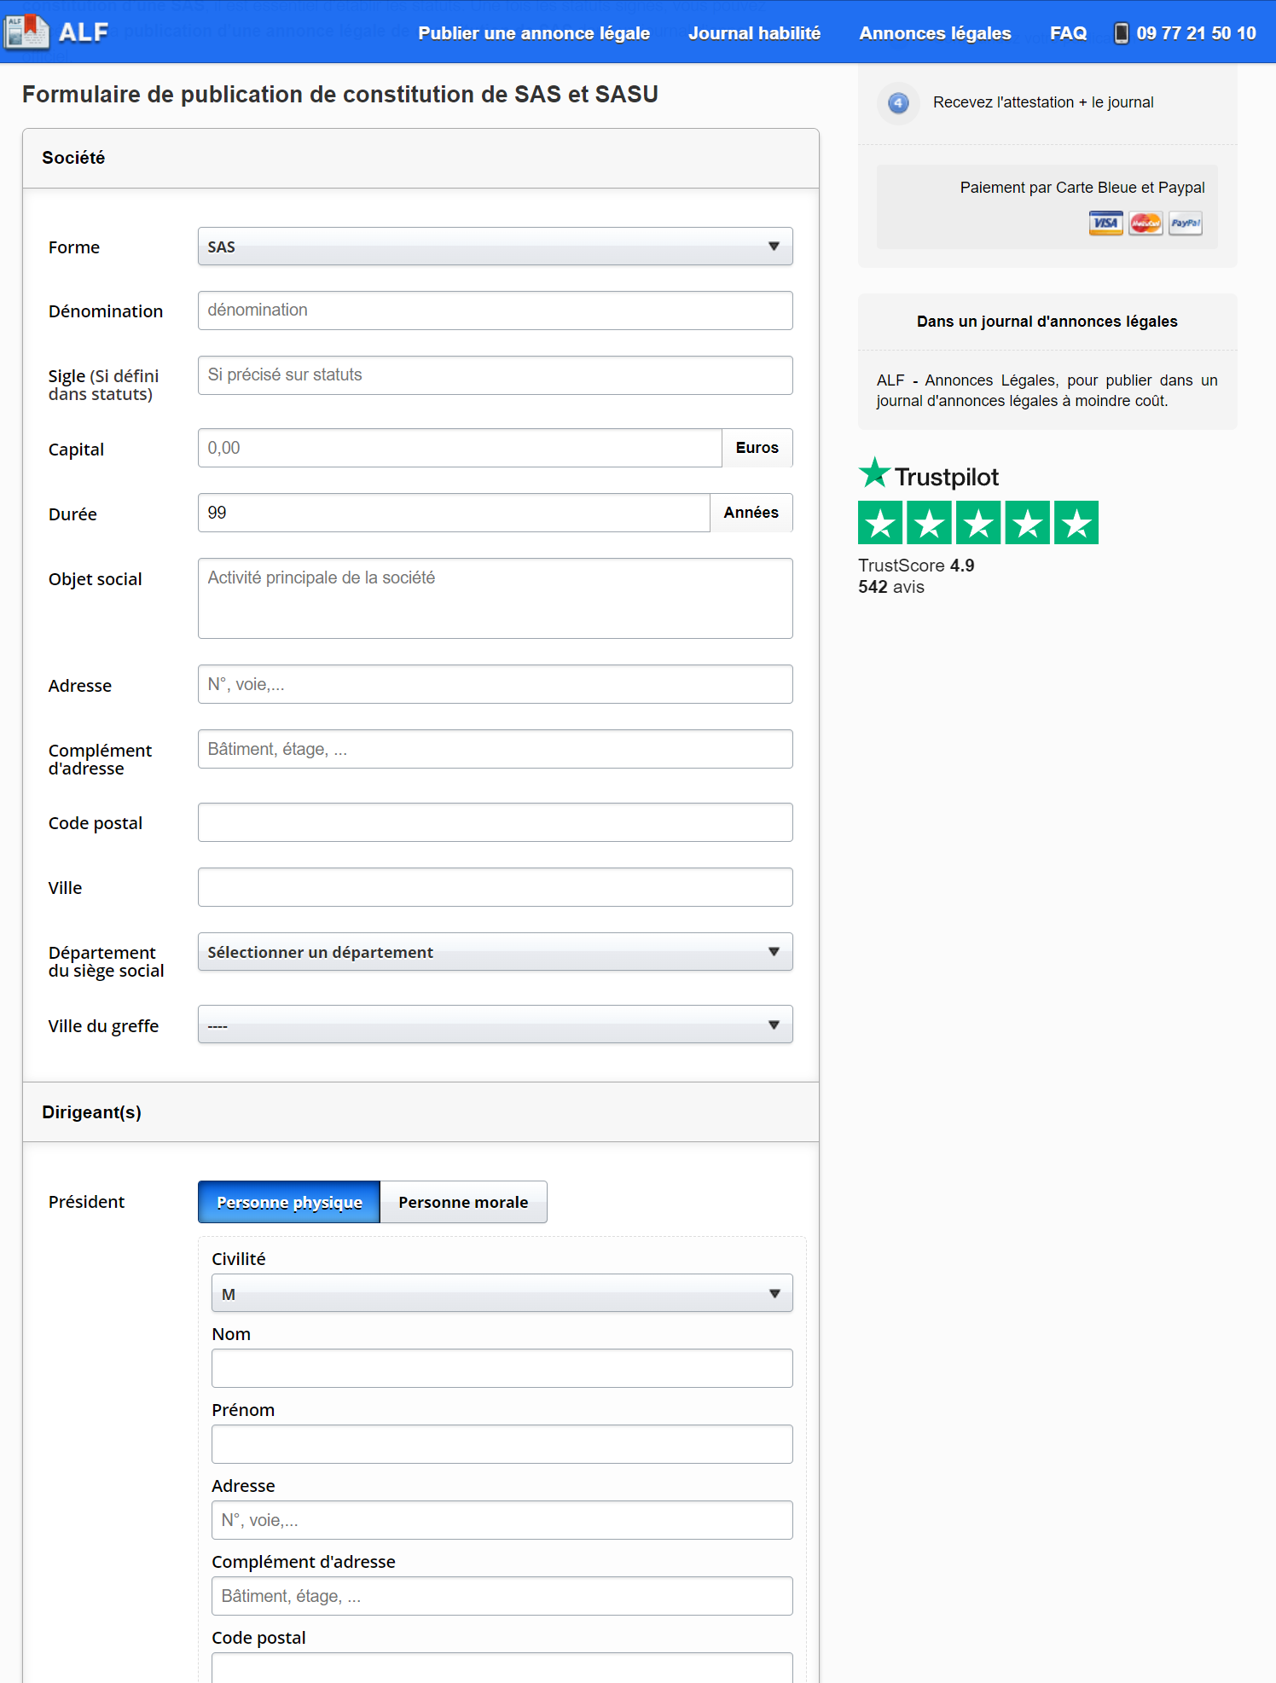Focus the Dénomination input field
This screenshot has width=1276, height=1683.
click(x=495, y=310)
